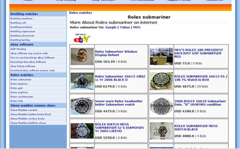Image resolution: width=240 pixels, height=149 pixels.
Task: Open Rolex lady in sidebar
Action: coord(17,101)
